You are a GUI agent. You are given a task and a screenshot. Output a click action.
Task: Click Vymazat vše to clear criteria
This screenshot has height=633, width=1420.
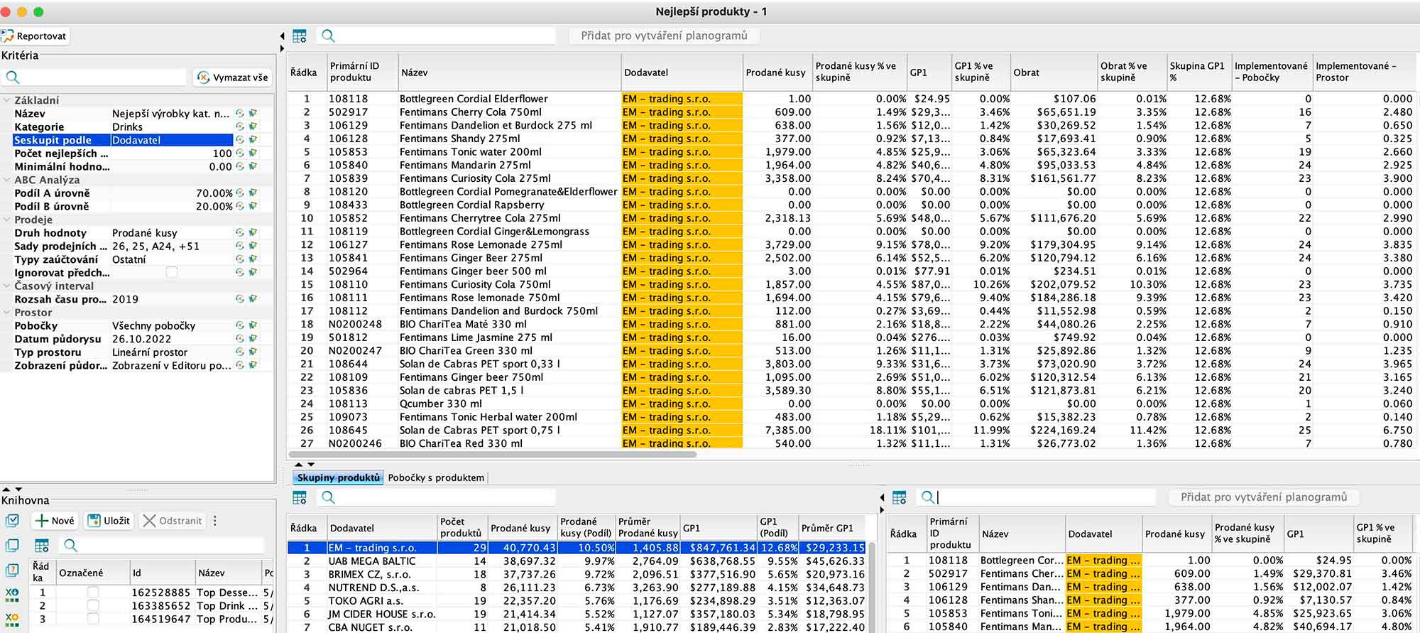tap(233, 77)
